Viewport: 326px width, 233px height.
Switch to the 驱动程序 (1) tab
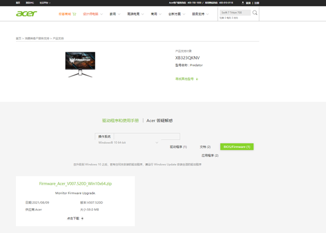[x=178, y=147]
